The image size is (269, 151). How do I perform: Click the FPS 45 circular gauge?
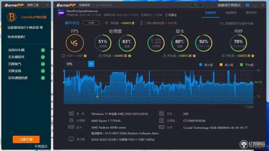(x=75, y=43)
